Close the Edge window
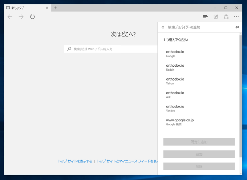The image size is (247, 180). (x=236, y=8)
